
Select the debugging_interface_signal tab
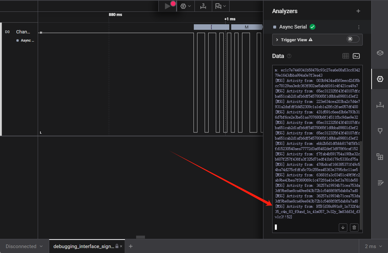[x=84, y=246]
